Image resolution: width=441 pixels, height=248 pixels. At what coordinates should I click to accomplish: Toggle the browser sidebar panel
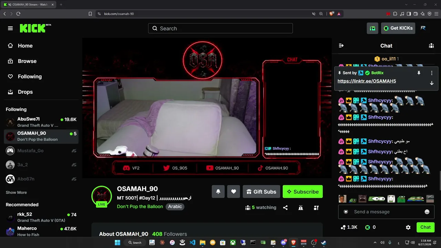coord(409,14)
